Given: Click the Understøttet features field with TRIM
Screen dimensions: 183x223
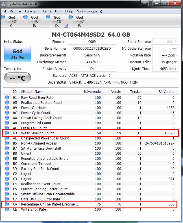Looking at the screenshot, I should 123,82.
